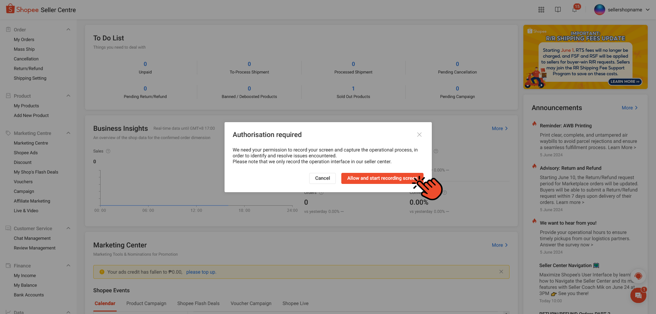Click the sellershopname profile avatar
The width and height of the screenshot is (656, 314).
click(600, 10)
